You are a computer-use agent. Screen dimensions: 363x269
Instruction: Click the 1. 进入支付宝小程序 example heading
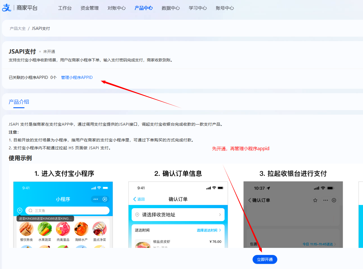[x=64, y=174]
